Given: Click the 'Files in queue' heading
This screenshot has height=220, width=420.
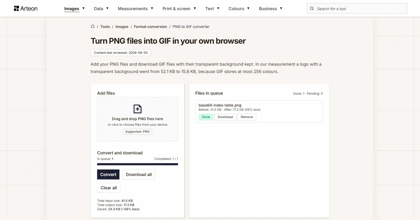Looking at the screenshot, I should 209,93.
